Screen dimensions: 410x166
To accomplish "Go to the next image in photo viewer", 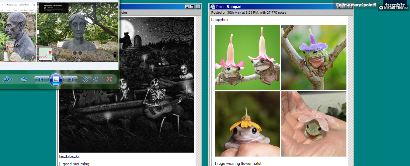I will click(x=70, y=79).
